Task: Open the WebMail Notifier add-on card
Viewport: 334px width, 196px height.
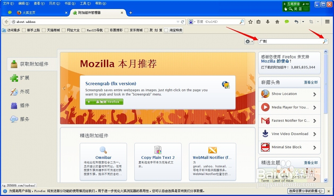Action: (212, 162)
